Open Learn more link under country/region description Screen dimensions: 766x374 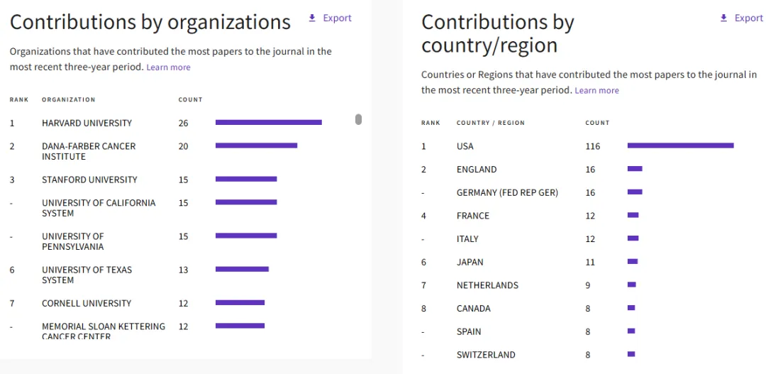pos(597,90)
